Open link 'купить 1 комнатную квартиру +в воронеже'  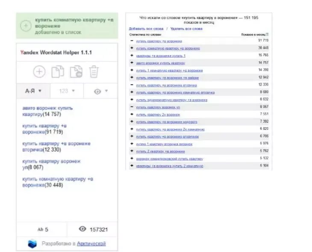click(x=169, y=71)
